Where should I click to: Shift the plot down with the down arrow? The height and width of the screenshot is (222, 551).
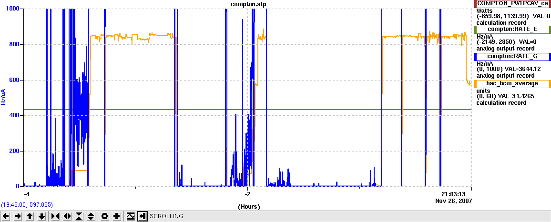click(42, 216)
